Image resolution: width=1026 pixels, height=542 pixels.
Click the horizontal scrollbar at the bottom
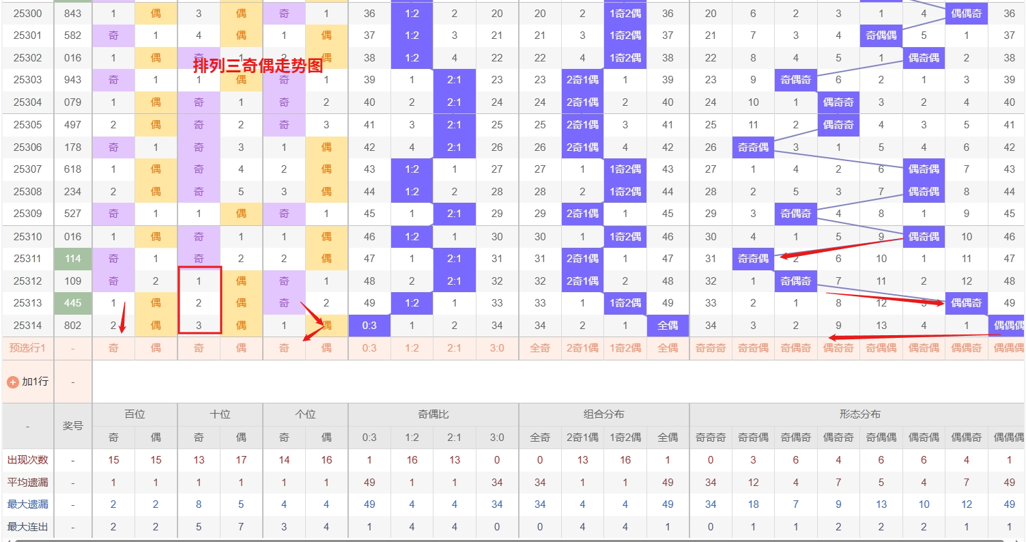[512, 539]
